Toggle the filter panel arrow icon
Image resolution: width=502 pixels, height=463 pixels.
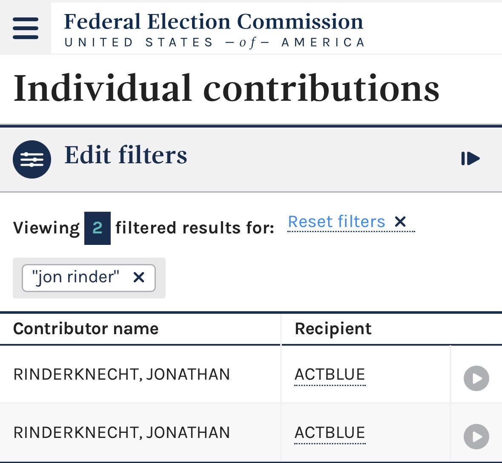(x=470, y=159)
